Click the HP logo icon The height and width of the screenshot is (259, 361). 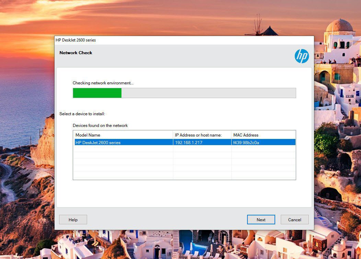coord(302,56)
